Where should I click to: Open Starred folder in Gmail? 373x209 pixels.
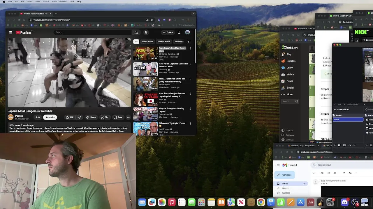(286, 188)
